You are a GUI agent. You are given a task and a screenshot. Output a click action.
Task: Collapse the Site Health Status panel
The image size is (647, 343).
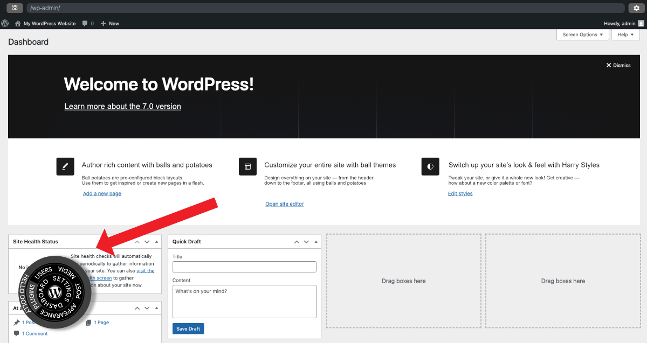[156, 242]
